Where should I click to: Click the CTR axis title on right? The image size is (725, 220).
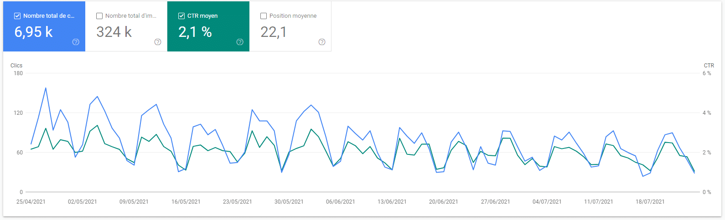709,66
